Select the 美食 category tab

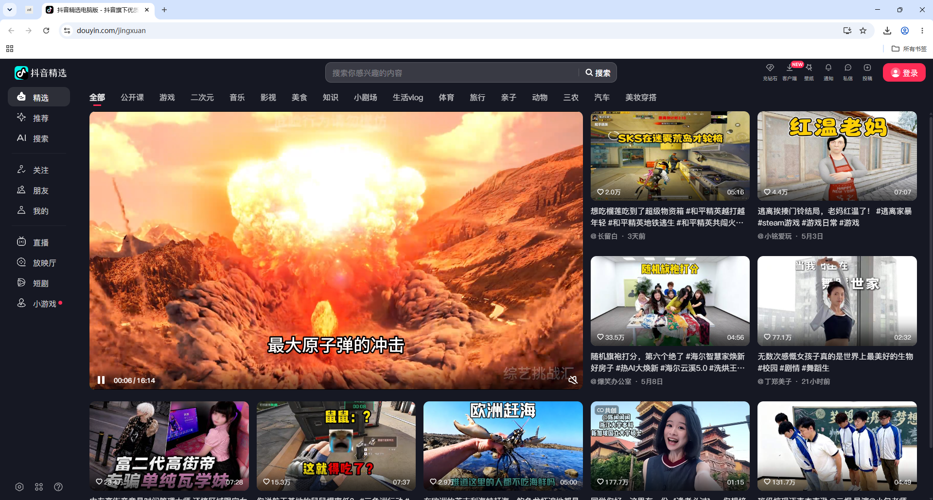click(299, 98)
